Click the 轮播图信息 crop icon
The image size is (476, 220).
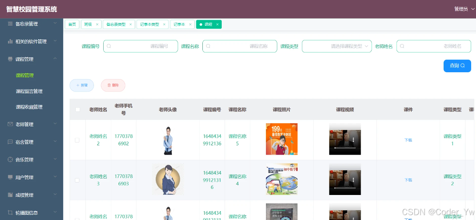11,212
